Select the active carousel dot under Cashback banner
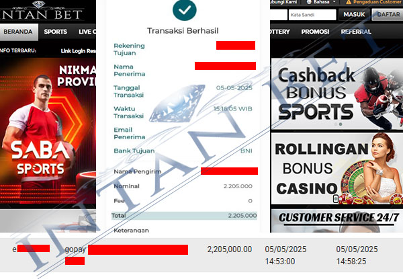Image resolution: width=403 pixels, height=279 pixels. click(341, 124)
